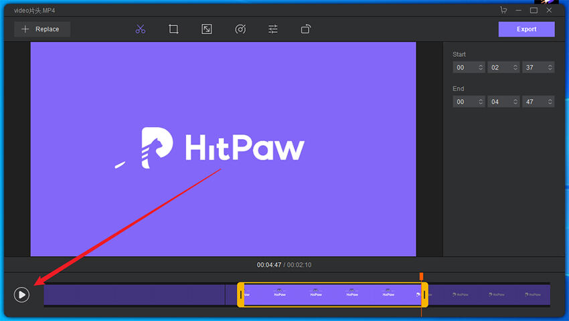Viewport: 569px width, 321px height.
Task: Click the orange playhead marker
Action: click(421, 277)
